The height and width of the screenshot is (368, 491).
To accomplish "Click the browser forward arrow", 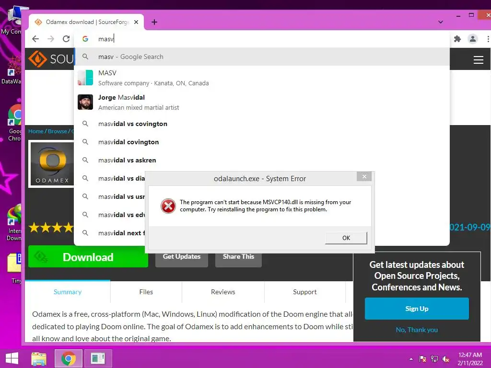I will (51, 39).
